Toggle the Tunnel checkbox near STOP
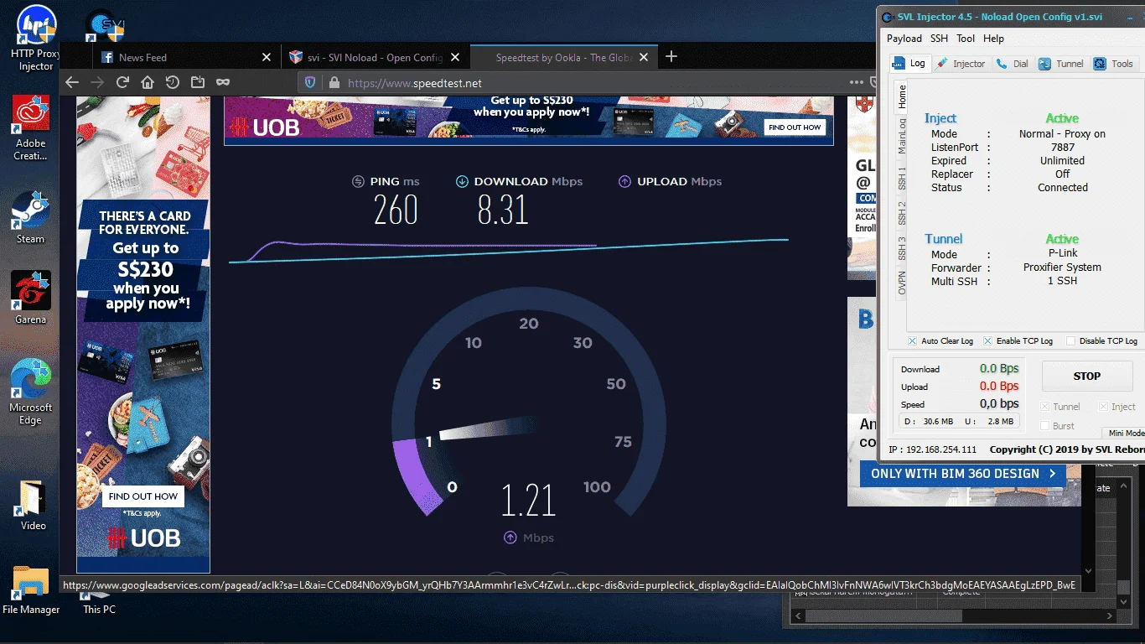1145x644 pixels. [1045, 407]
